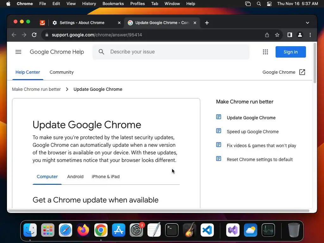The image size is (324, 243).
Task: Open the Apple menu
Action: 9,4
